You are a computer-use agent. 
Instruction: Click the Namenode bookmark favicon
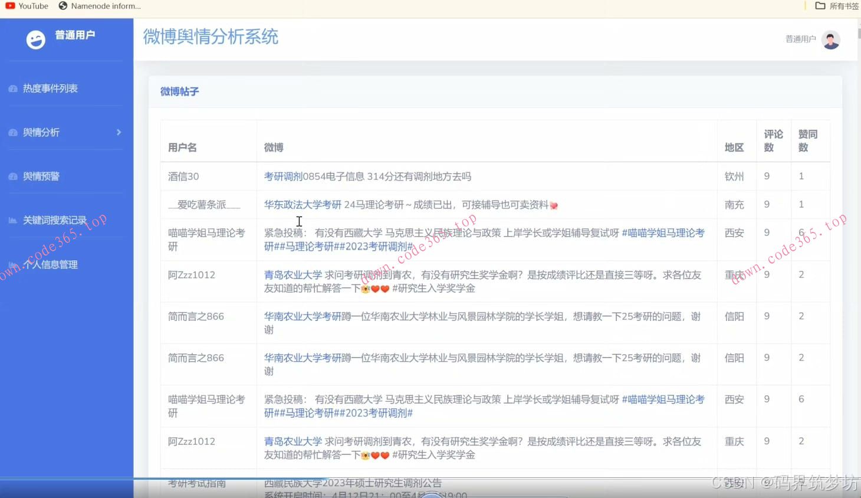point(62,6)
